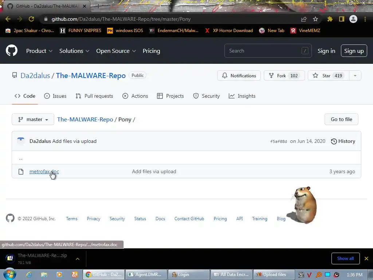Viewport: 373px width, 280px height.
Task: Click Sign in link
Action: pyautogui.click(x=326, y=51)
